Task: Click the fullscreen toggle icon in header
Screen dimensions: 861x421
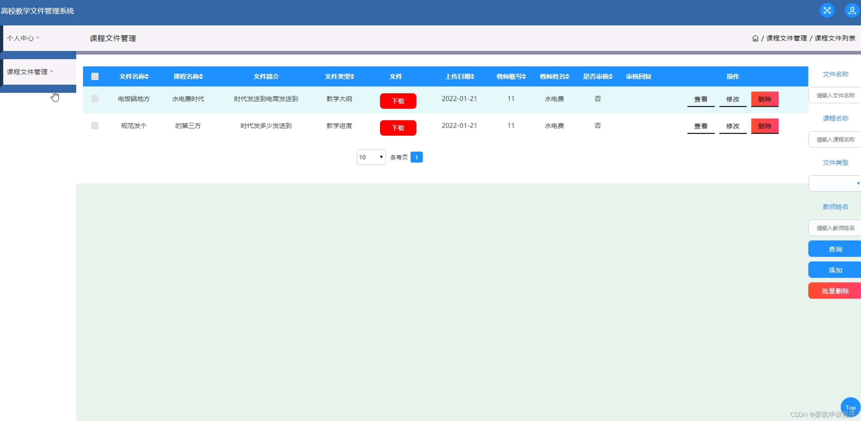Action: [827, 11]
